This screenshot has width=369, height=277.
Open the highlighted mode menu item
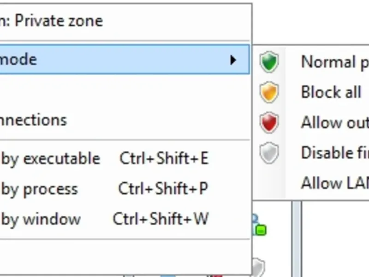tap(18, 60)
